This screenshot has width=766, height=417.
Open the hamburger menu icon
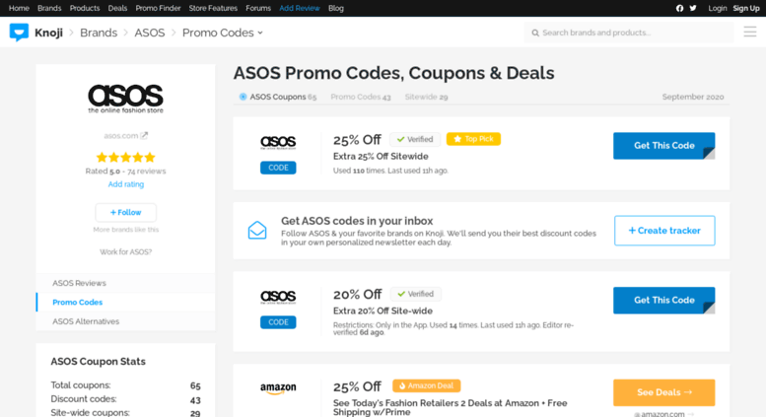click(x=750, y=33)
